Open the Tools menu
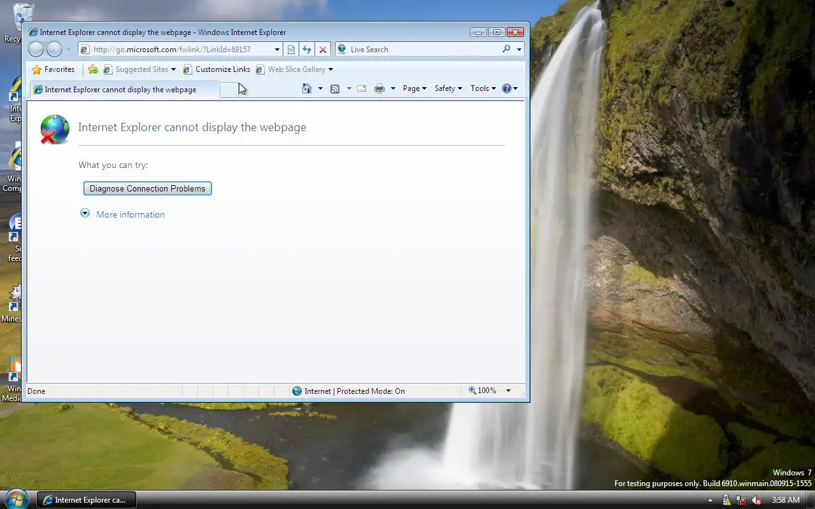Viewport: 815px width, 509px height. pos(483,88)
